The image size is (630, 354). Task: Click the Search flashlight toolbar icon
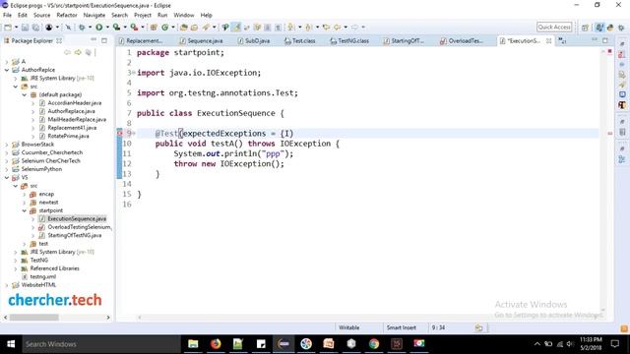(206, 28)
